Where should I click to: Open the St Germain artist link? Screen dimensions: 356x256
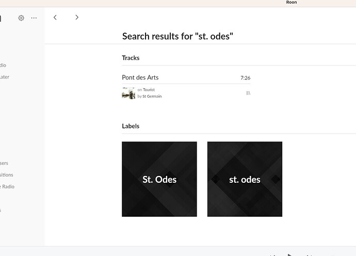tap(152, 97)
